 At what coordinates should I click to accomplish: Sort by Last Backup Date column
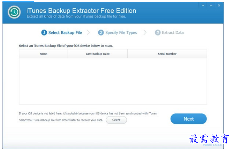98,54
